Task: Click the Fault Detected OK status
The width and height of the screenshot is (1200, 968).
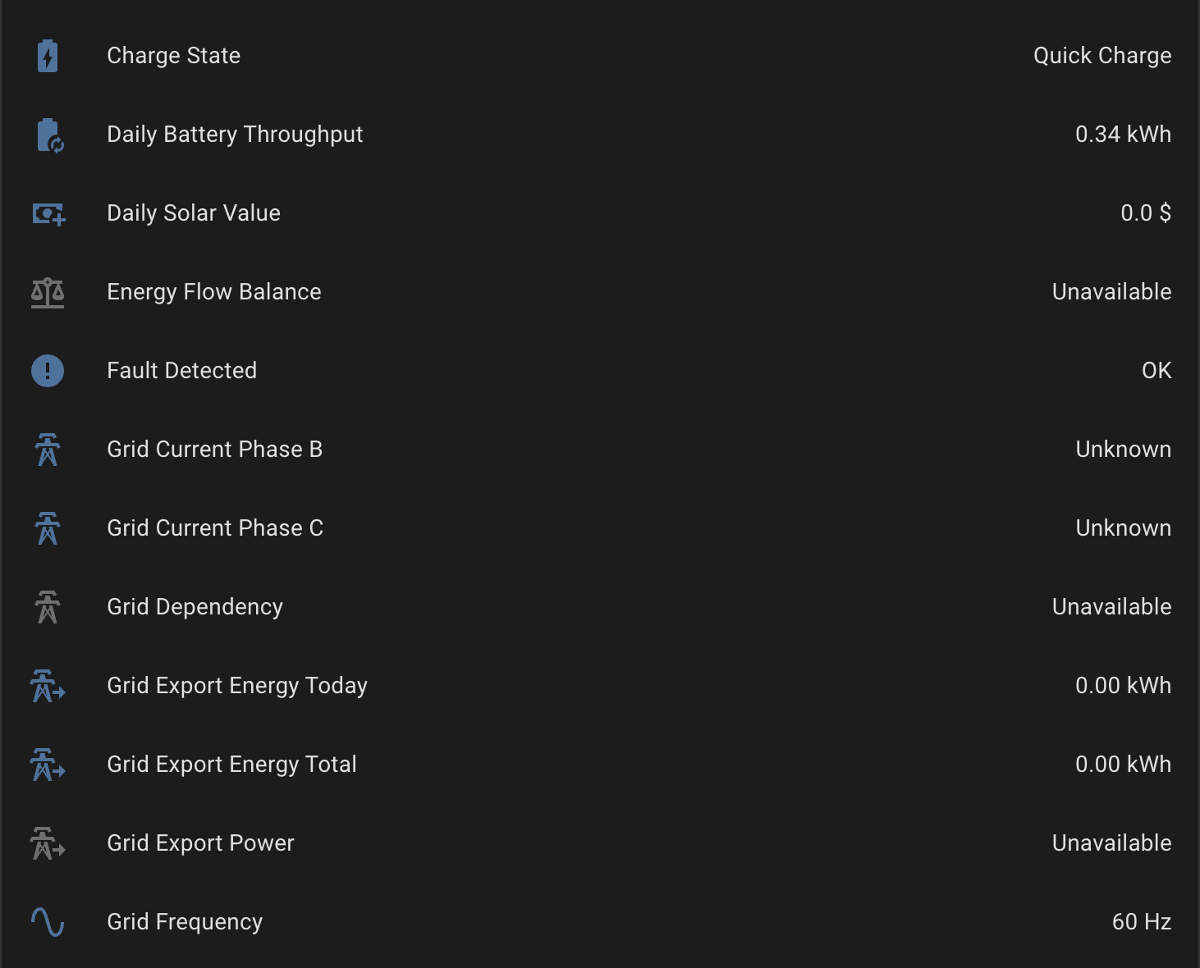Action: [1156, 371]
